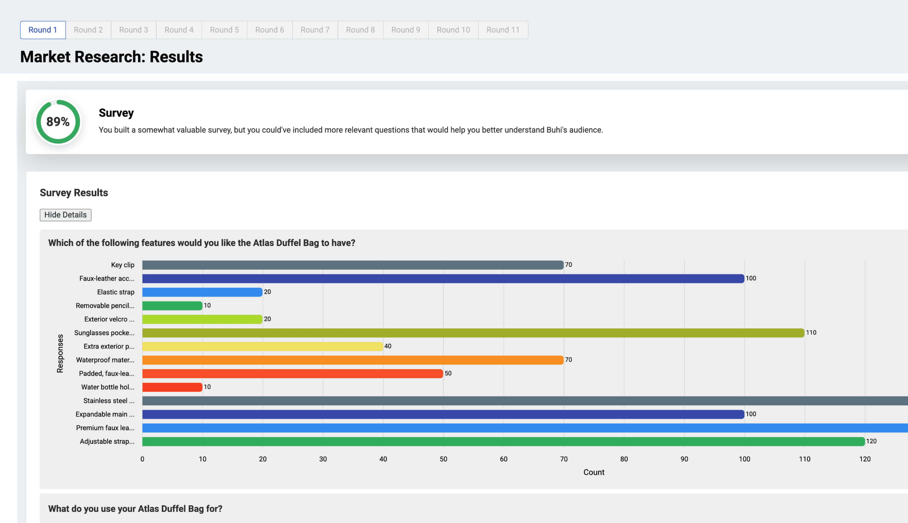
Task: Open the Round 10 tab
Action: tap(453, 30)
